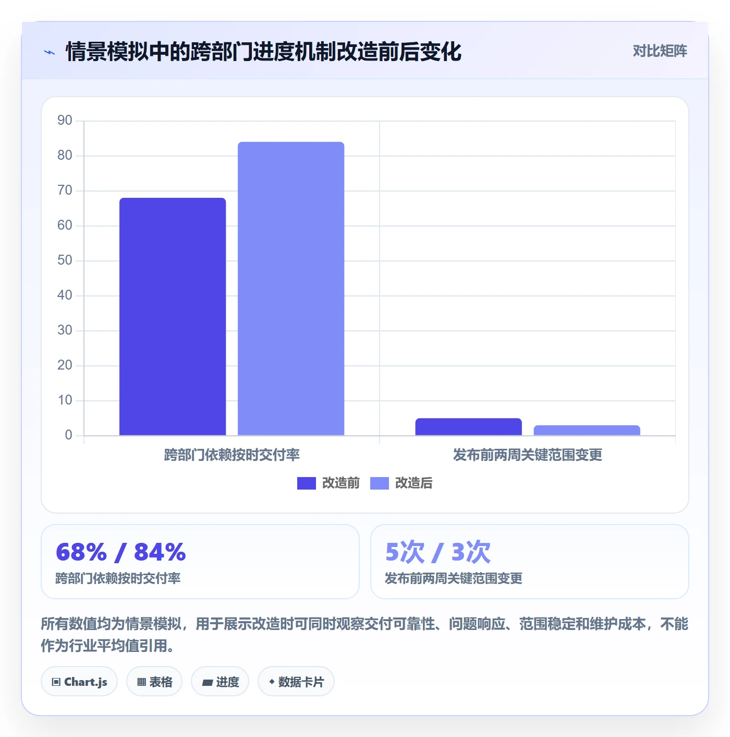730x737 pixels.
Task: Click the grid icon in 表格 tag
Action: 141,682
